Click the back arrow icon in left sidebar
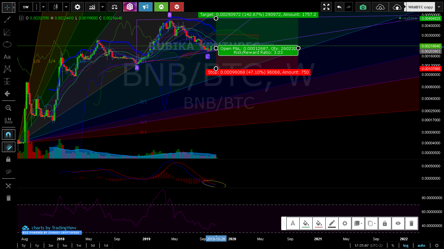This screenshot has height=249, width=444. pos(7,94)
